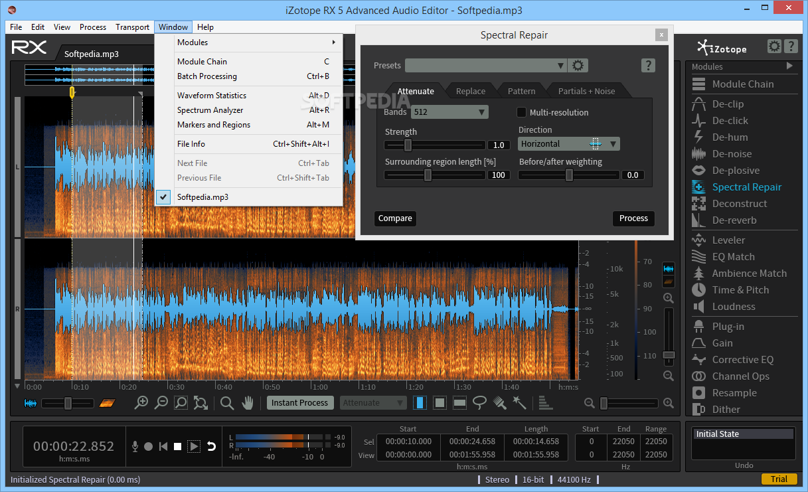Click the Process button in Spectral Repair

tap(633, 218)
